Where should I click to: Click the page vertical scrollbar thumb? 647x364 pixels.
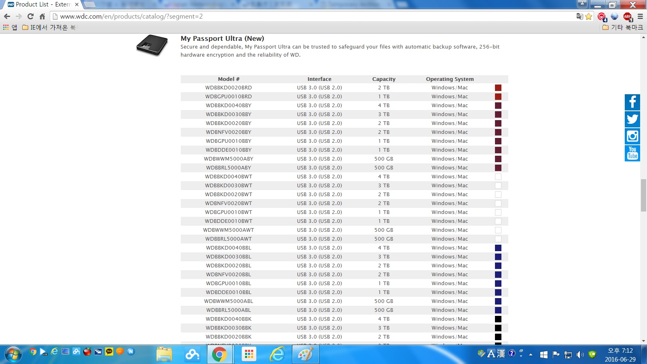(643, 195)
